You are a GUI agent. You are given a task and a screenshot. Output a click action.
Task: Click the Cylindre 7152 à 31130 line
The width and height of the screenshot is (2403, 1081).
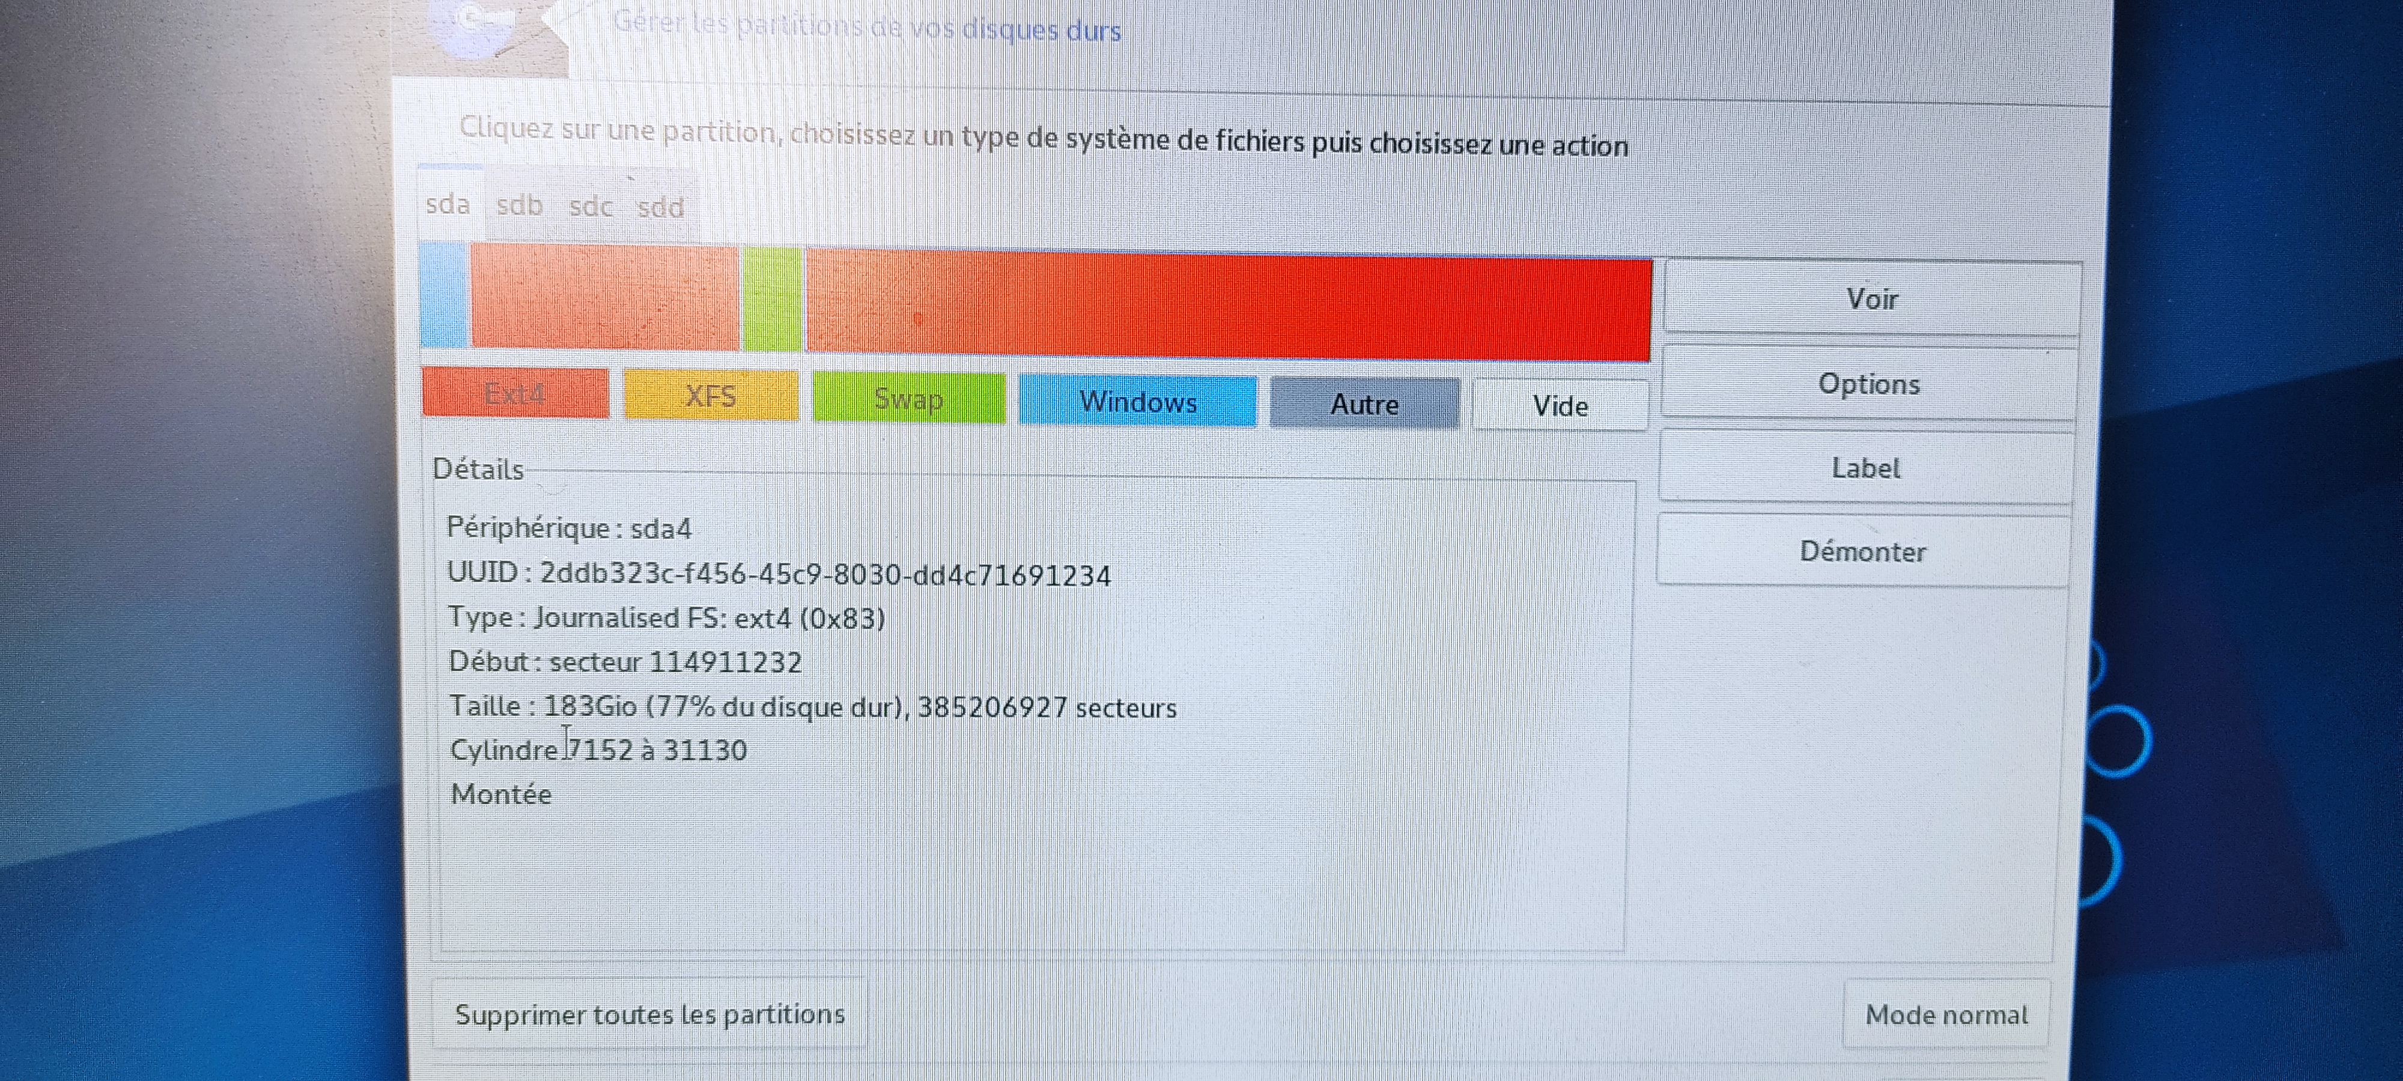pyautogui.click(x=598, y=750)
